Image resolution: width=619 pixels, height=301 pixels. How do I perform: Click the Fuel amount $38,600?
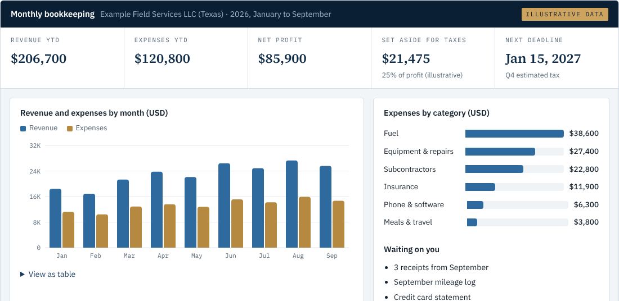[x=584, y=134]
